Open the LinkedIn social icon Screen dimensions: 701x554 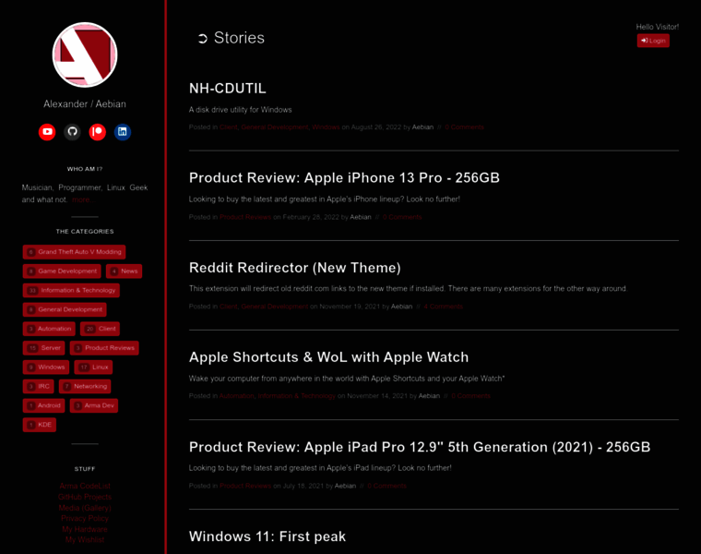[122, 131]
